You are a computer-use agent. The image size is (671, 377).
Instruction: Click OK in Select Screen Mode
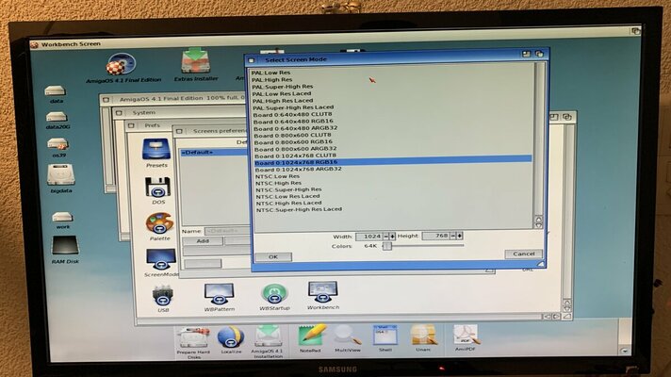pos(273,256)
